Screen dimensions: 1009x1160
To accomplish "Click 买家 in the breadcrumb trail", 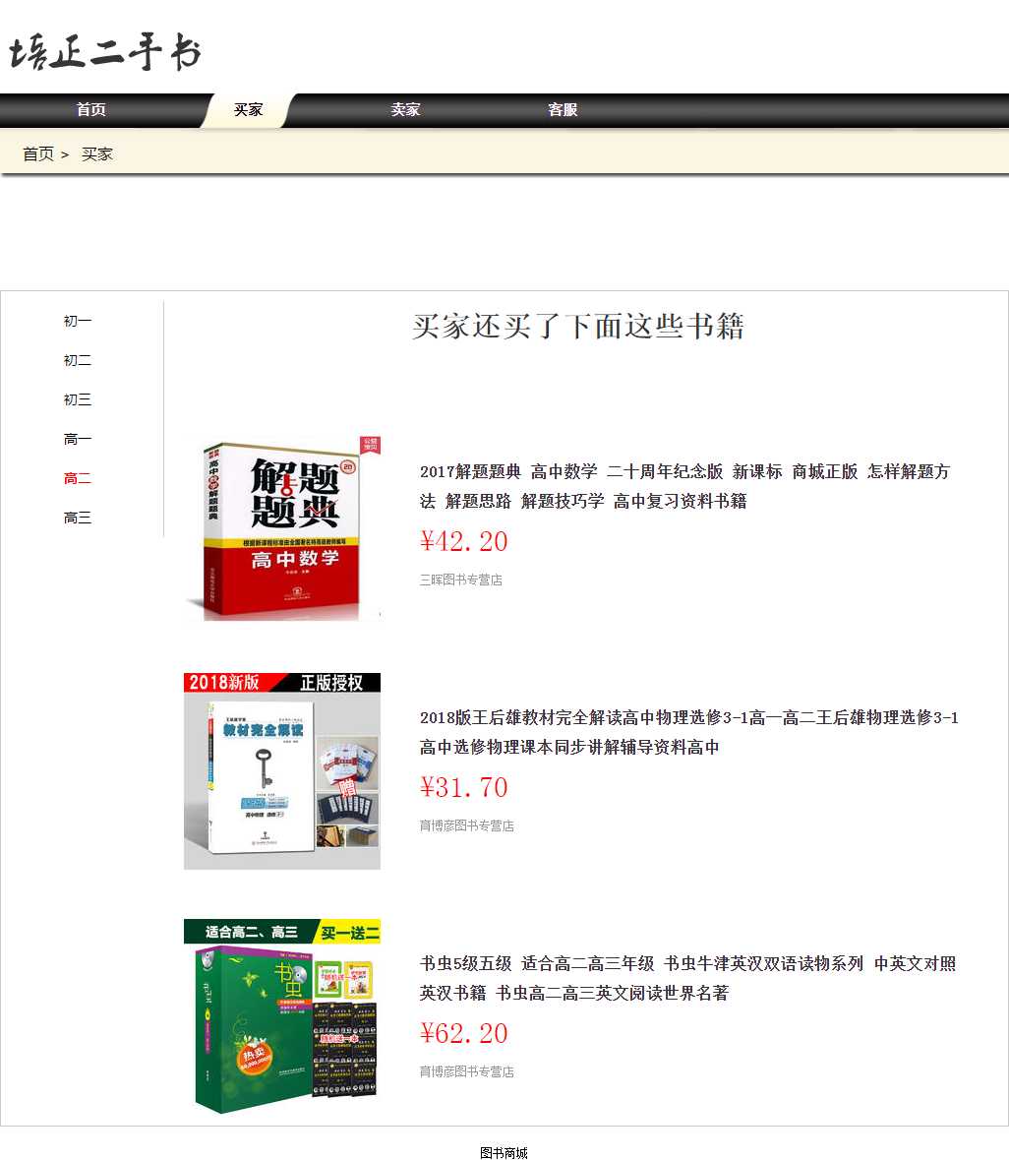I will click(x=97, y=154).
